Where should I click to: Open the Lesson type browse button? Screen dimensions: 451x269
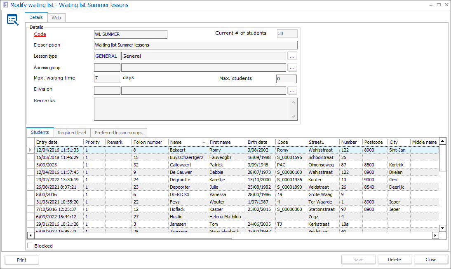point(292,56)
